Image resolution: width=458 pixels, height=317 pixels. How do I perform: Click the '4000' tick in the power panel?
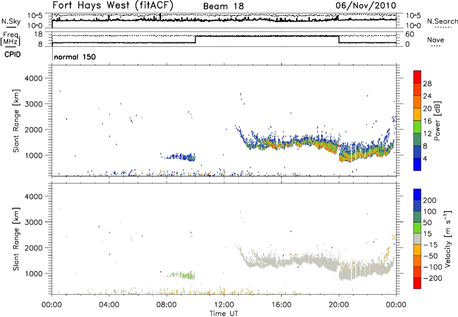click(33, 78)
